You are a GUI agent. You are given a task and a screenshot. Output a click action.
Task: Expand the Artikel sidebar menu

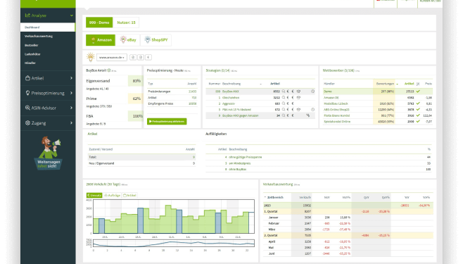(x=48, y=78)
